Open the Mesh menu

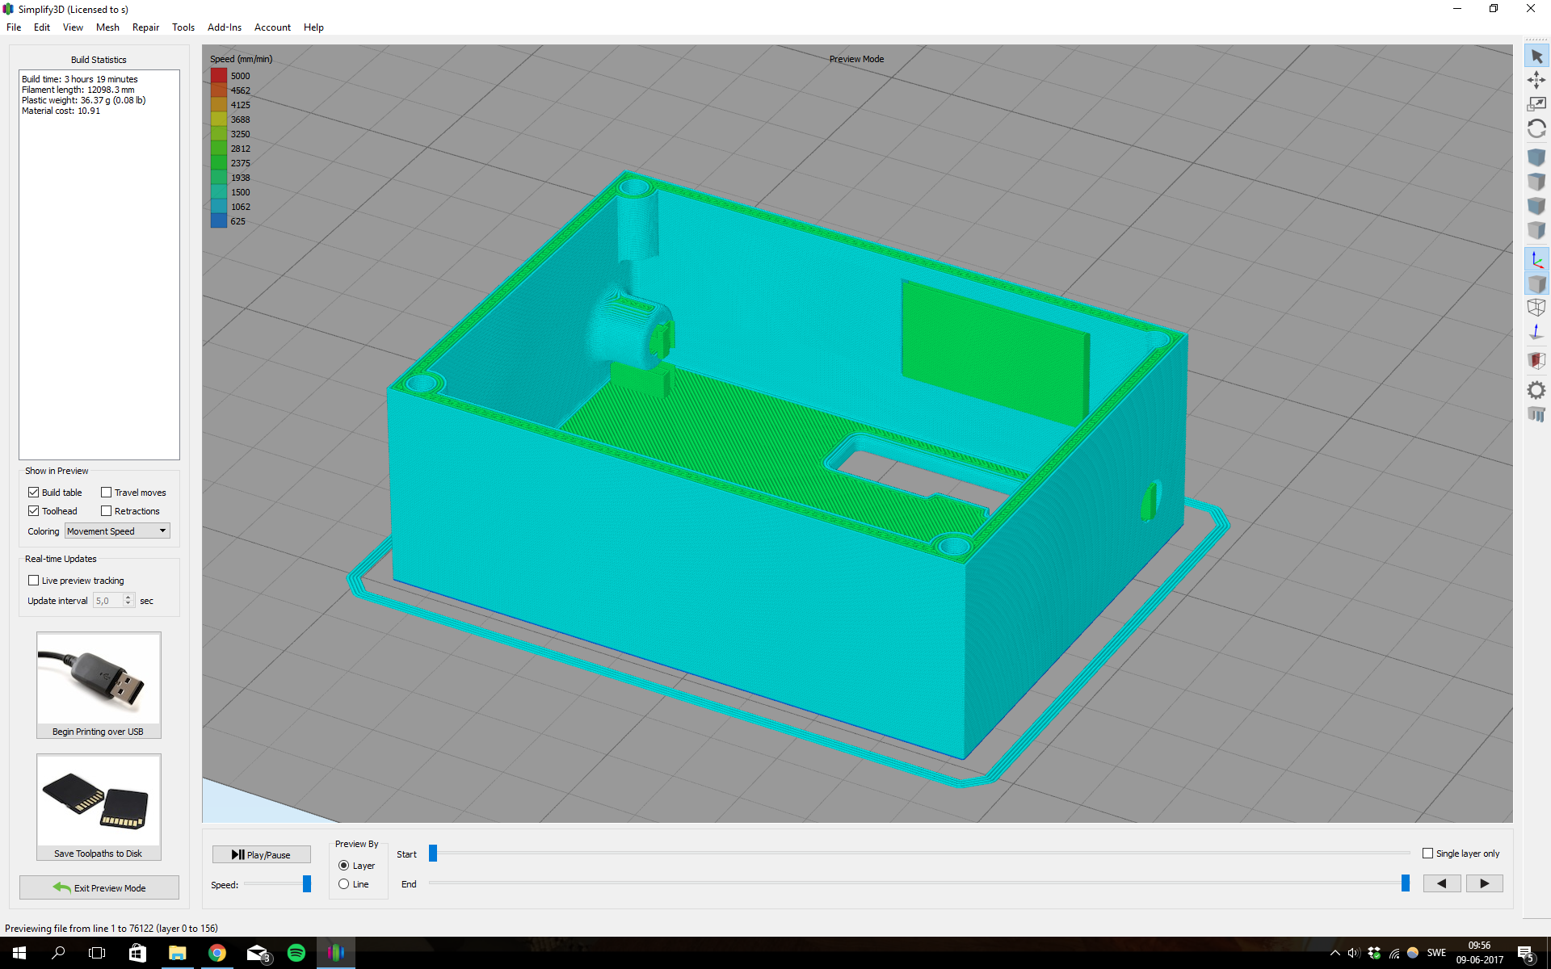[x=107, y=27]
